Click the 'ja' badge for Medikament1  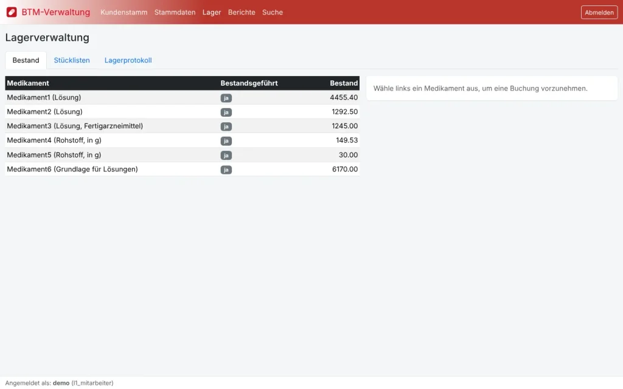coord(226,98)
